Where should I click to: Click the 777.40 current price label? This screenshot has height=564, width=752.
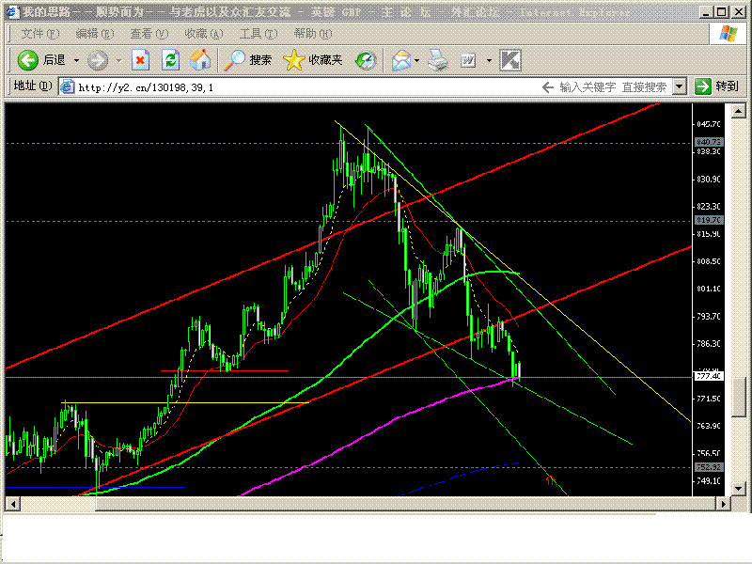pos(709,376)
